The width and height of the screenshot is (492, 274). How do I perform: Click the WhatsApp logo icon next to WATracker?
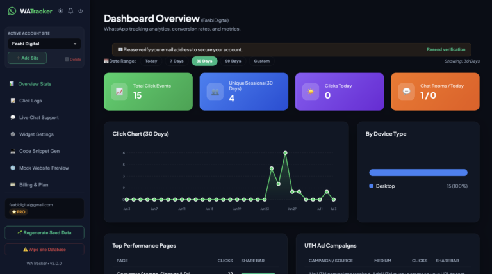12,11
